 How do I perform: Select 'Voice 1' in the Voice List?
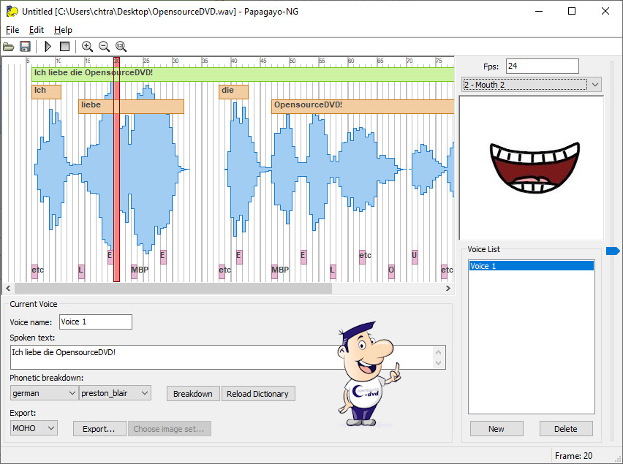coord(531,266)
